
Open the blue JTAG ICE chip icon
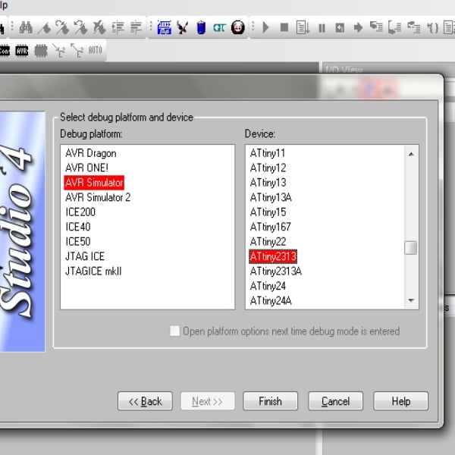click(165, 27)
